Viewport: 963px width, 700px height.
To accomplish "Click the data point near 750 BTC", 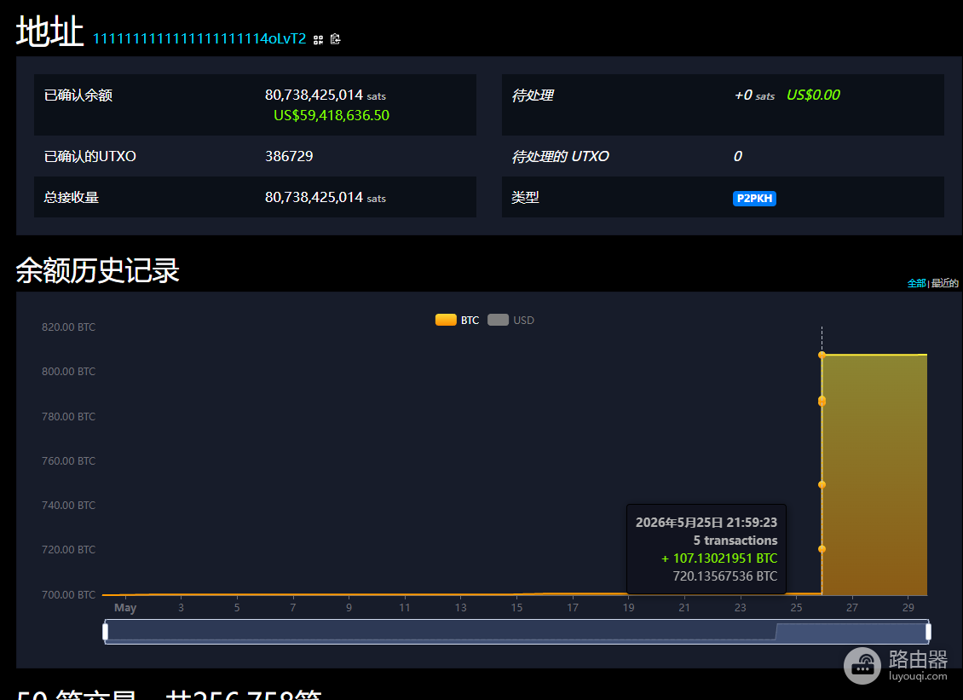I will (822, 485).
